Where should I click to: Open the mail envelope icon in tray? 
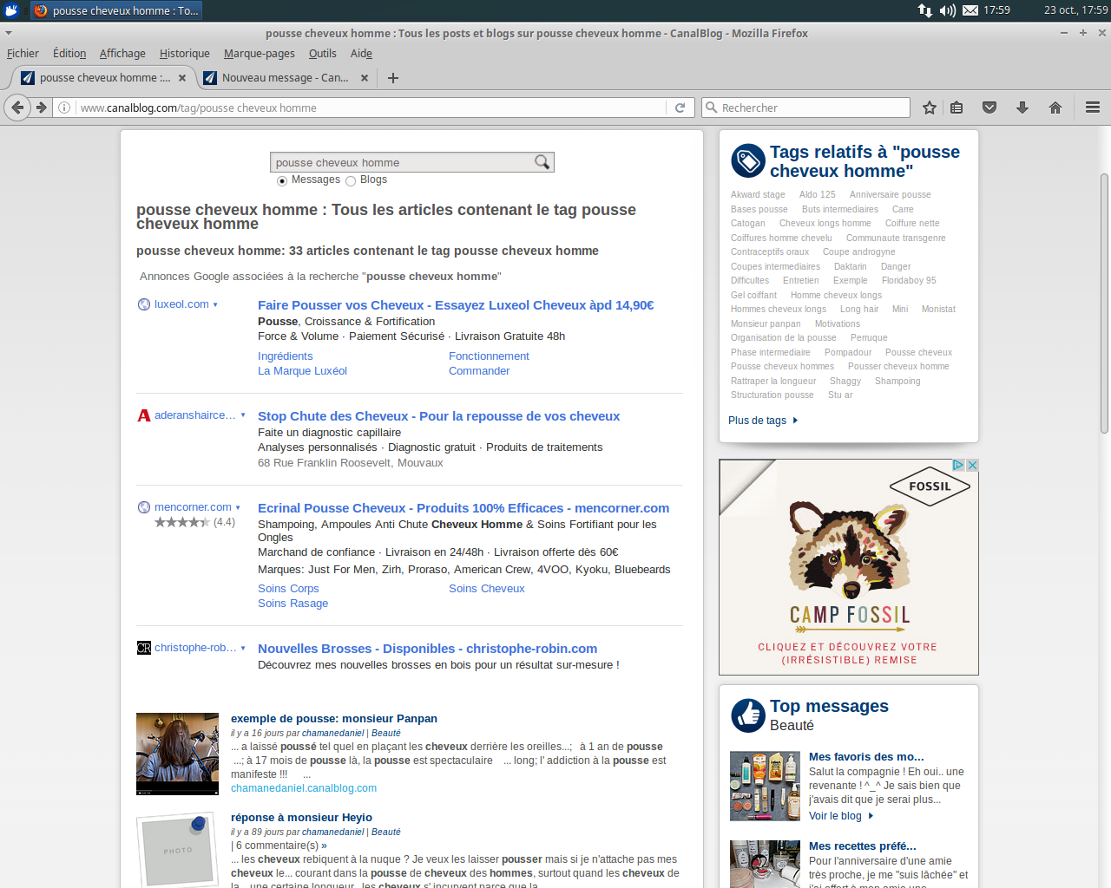click(x=970, y=10)
